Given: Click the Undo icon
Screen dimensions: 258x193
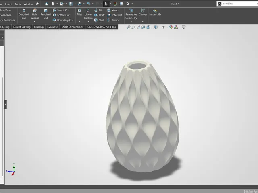Looking at the screenshot, I should click(88, 4).
